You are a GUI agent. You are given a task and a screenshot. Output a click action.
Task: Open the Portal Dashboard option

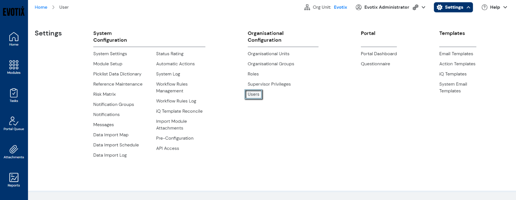point(379,54)
